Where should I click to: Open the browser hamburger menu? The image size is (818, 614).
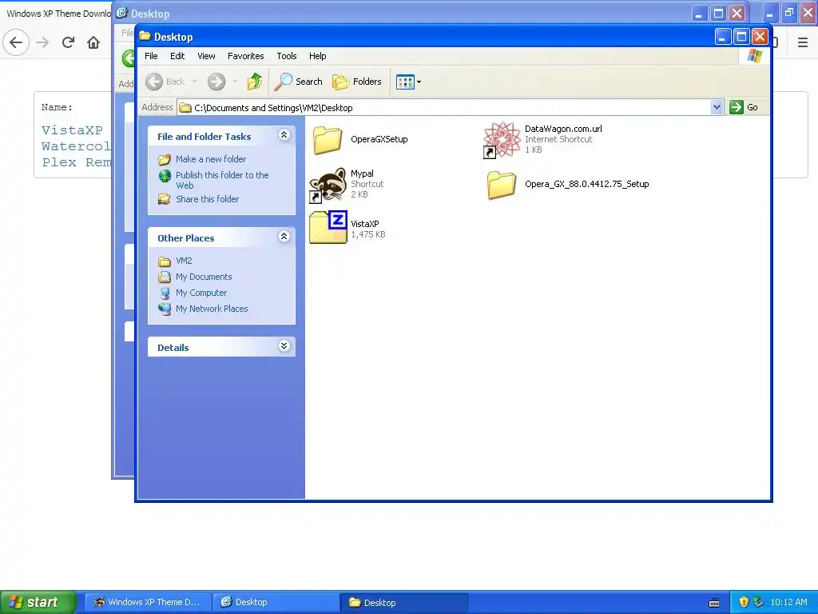click(x=803, y=42)
